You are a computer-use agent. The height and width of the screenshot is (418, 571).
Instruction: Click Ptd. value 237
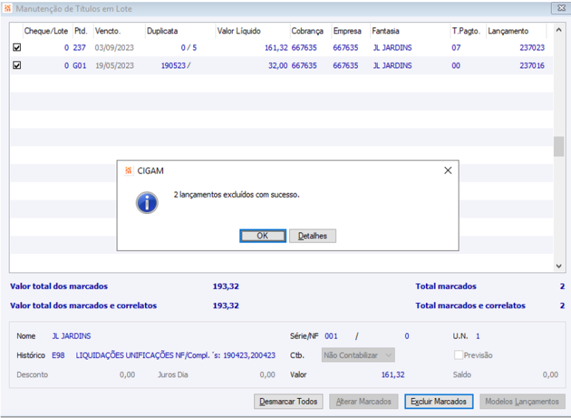coord(79,48)
